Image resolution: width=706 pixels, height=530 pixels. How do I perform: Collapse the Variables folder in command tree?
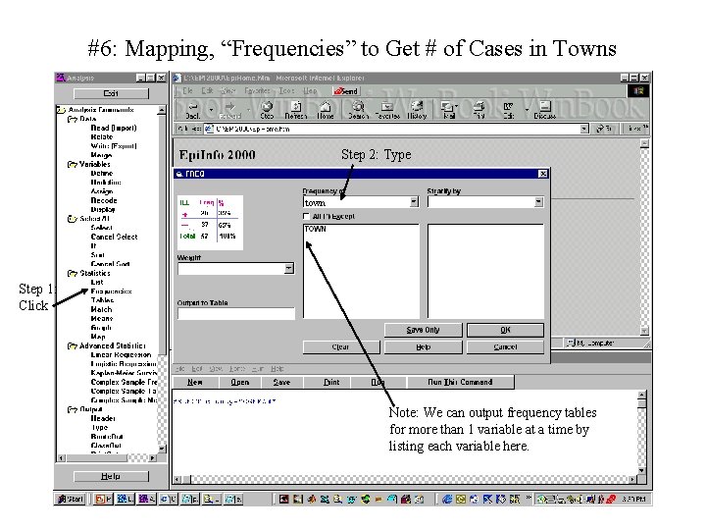pyautogui.click(x=72, y=164)
